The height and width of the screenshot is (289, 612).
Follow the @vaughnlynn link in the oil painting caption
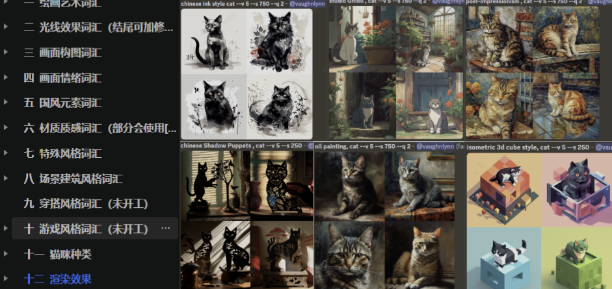[435, 146]
